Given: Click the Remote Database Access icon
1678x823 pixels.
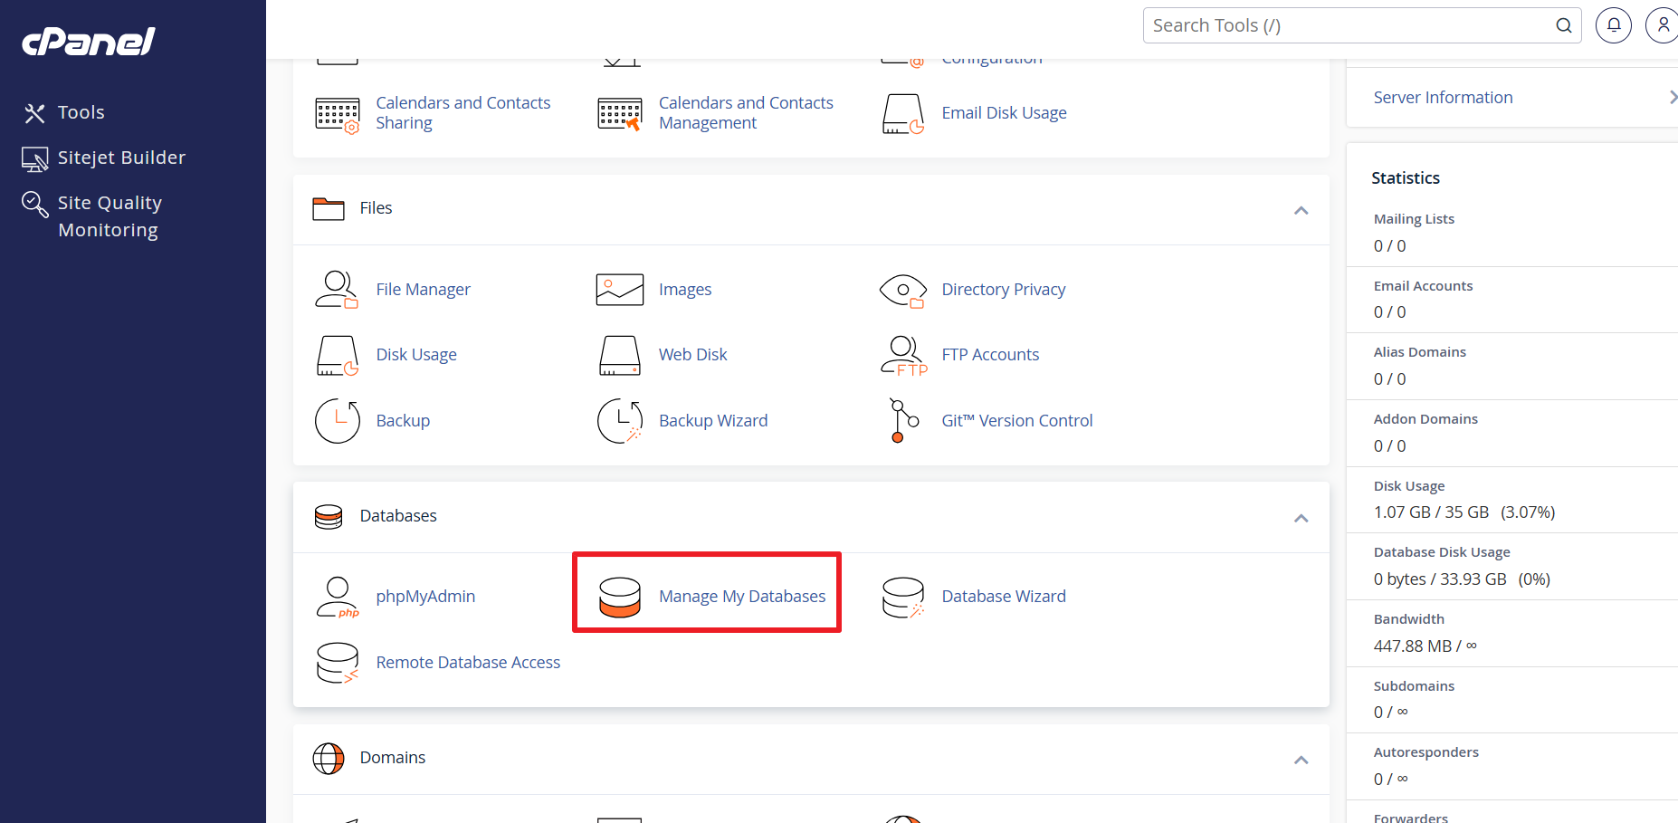Looking at the screenshot, I should point(338,664).
